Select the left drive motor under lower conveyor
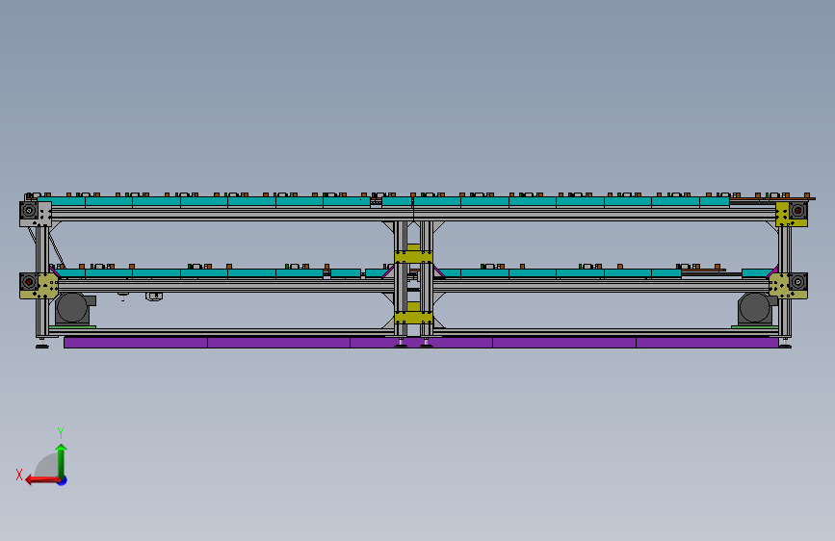Screen dimensions: 835x541 [x=73, y=308]
